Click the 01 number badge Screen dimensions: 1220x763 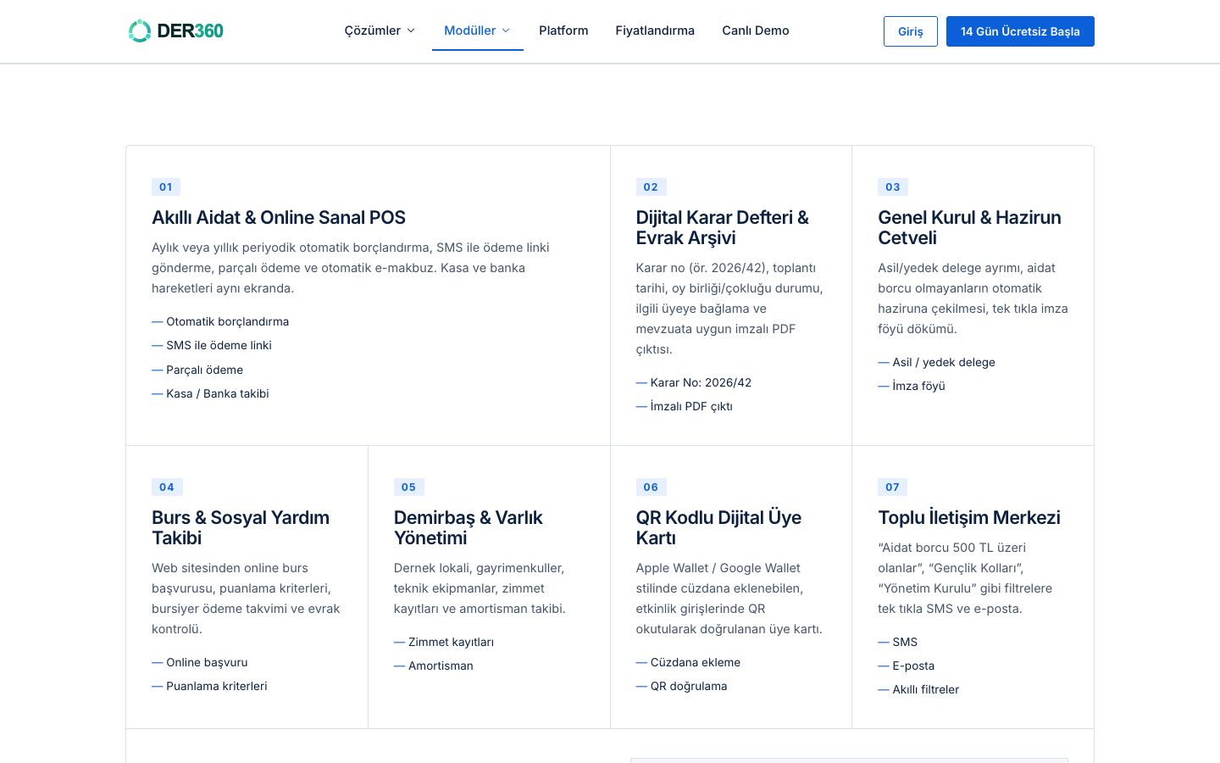[166, 187]
